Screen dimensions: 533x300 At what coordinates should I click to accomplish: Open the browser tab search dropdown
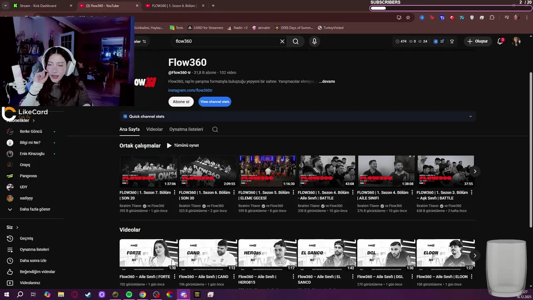tap(5, 5)
